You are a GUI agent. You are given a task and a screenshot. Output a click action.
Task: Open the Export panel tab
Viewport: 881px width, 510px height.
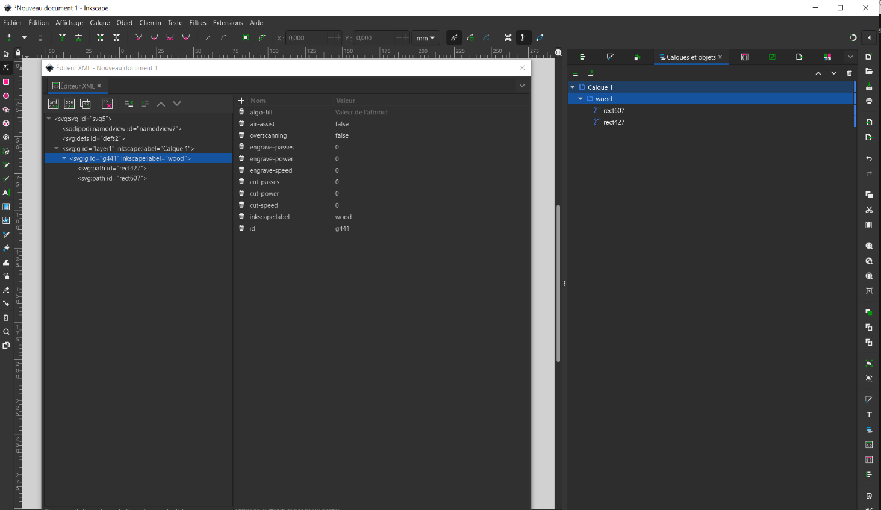[x=799, y=57]
